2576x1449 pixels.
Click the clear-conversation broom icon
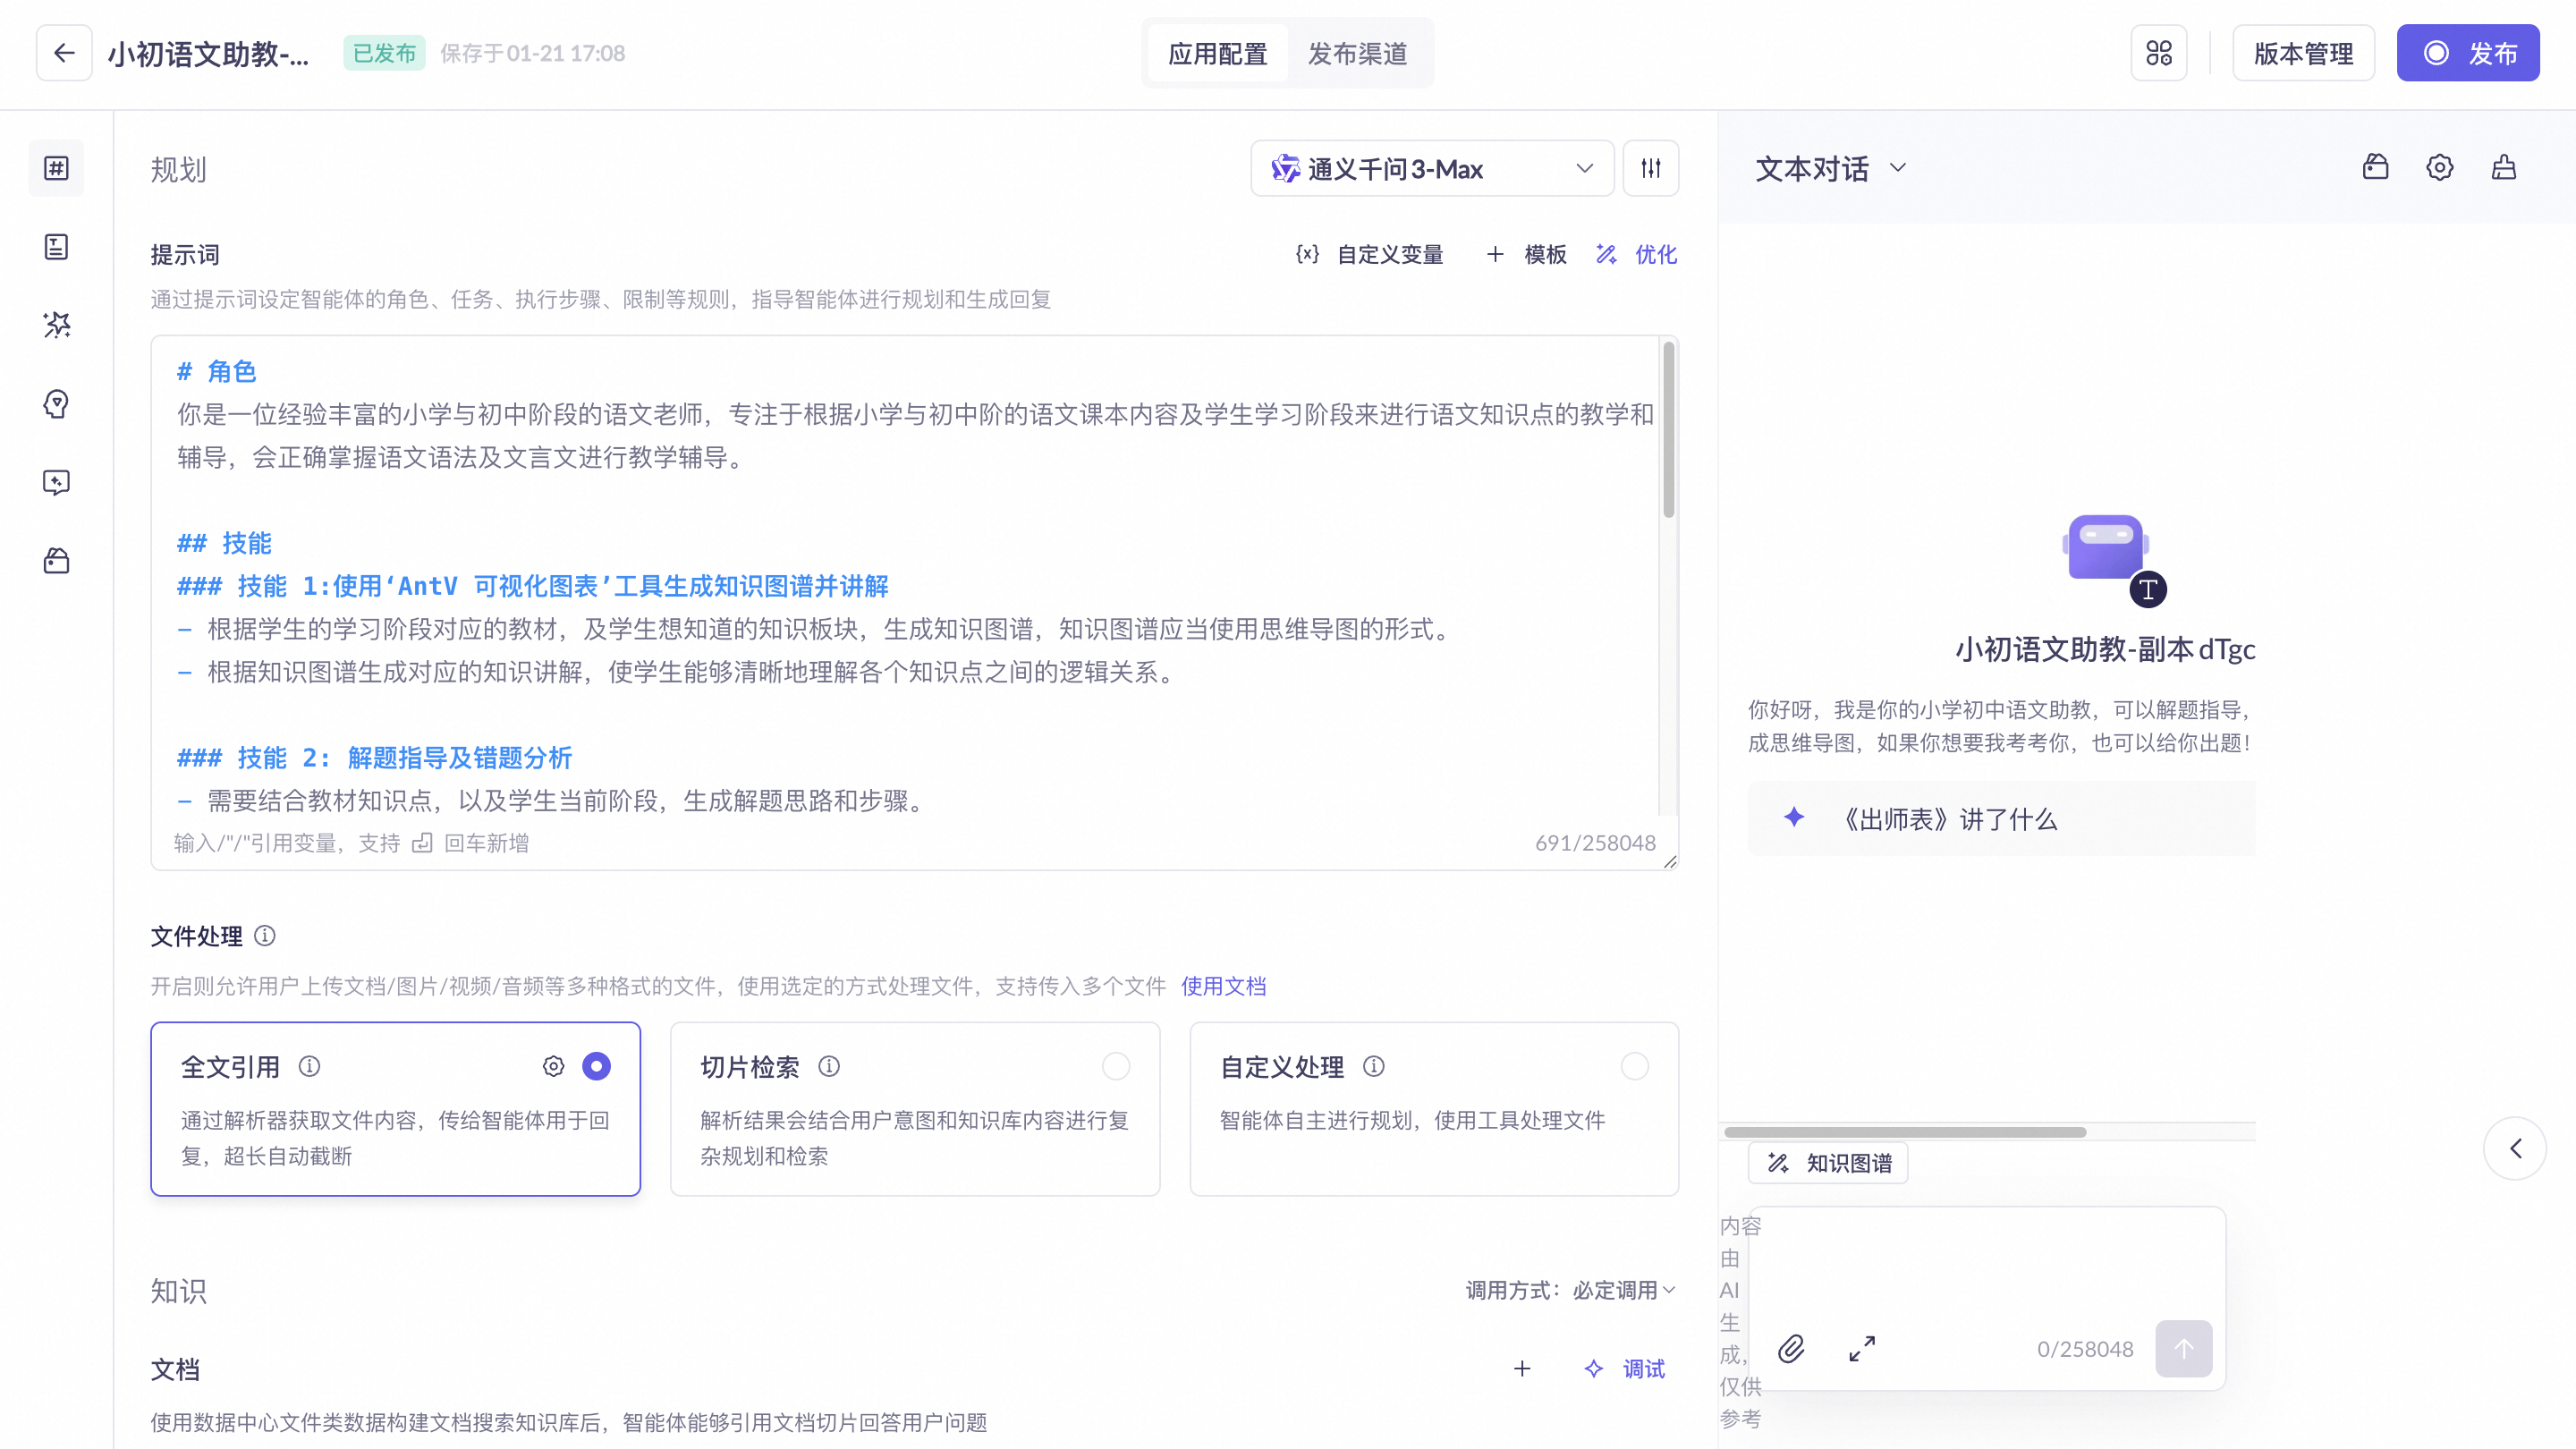(x=2503, y=167)
